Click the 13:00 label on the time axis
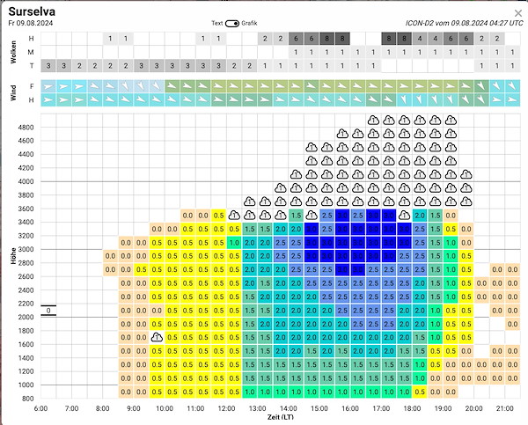This screenshot has height=425, width=528. pyautogui.click(x=257, y=408)
